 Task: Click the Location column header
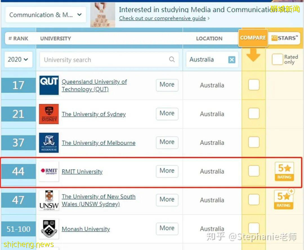click(209, 39)
